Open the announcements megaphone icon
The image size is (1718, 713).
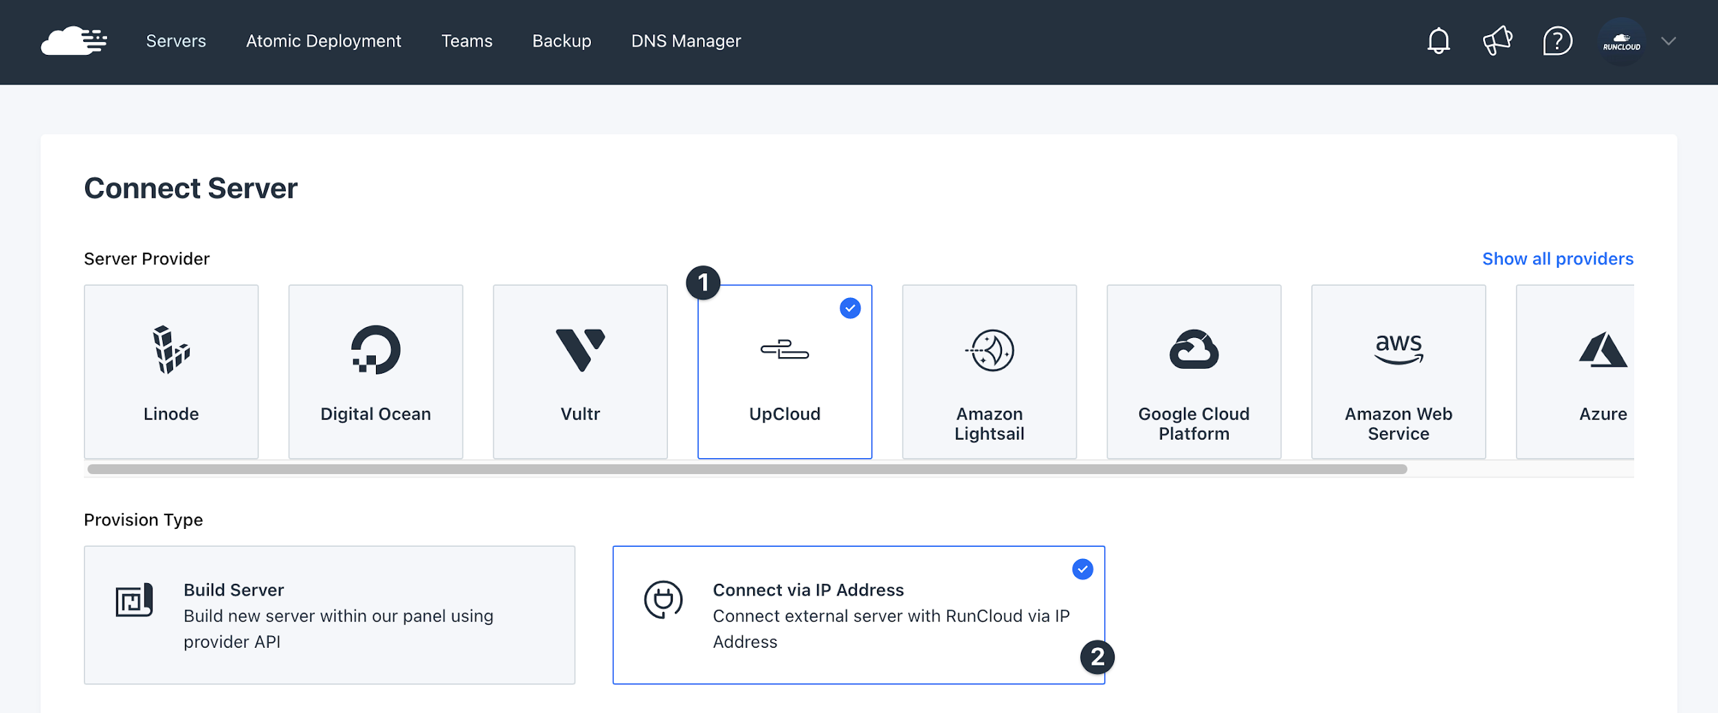point(1497,41)
